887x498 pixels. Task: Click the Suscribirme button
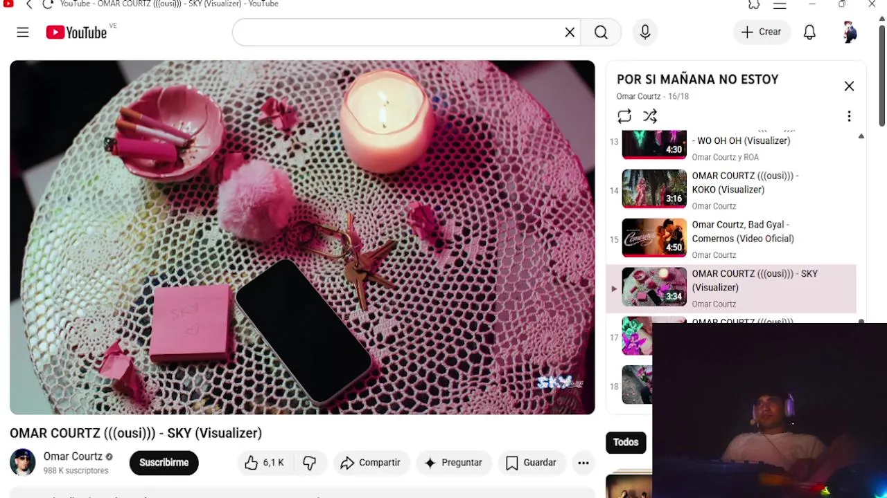[164, 463]
